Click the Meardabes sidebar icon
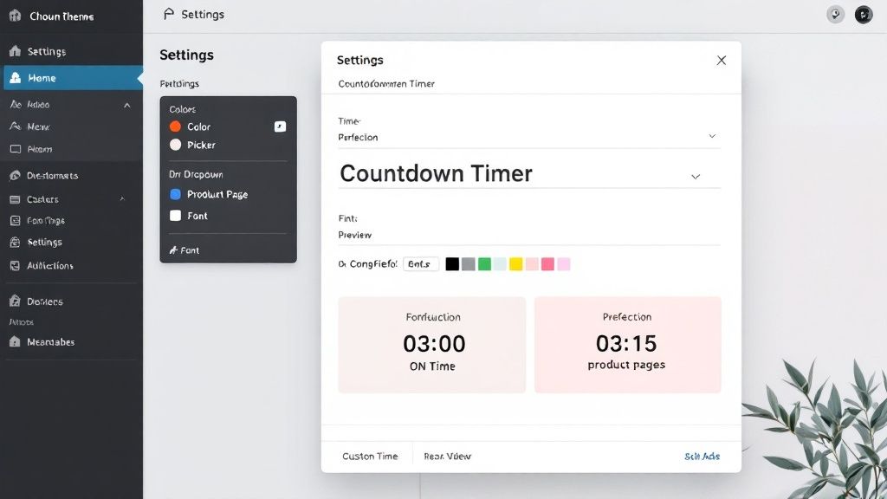This screenshot has height=499, width=887. coord(15,341)
